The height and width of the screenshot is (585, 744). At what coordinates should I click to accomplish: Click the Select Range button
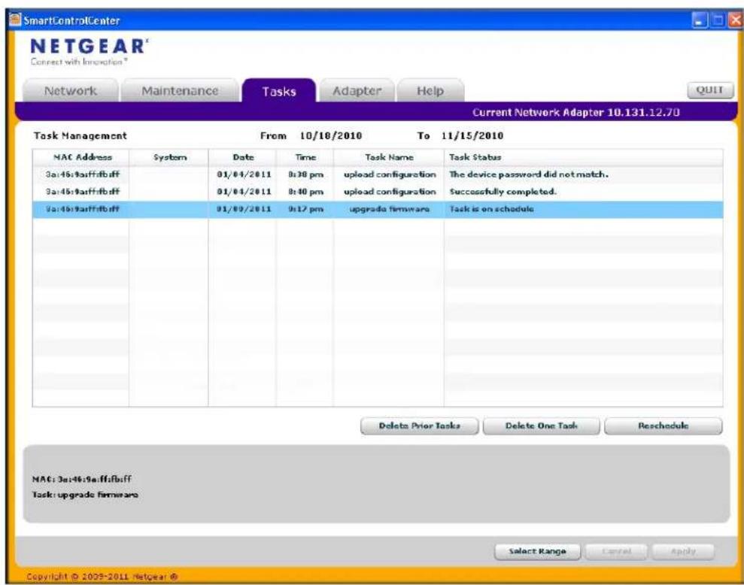pos(537,551)
